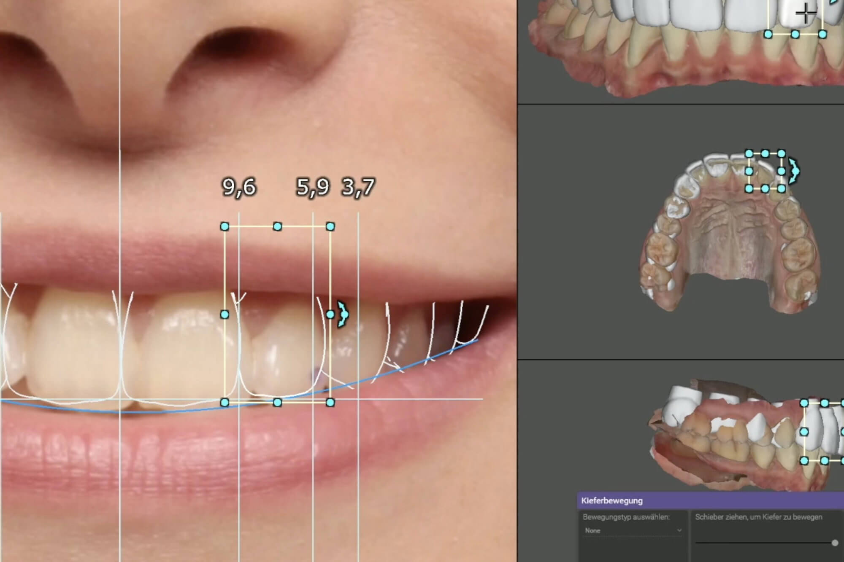Select bottom-middle handle in frontal 3D view box
844x562 pixels.
pos(795,34)
